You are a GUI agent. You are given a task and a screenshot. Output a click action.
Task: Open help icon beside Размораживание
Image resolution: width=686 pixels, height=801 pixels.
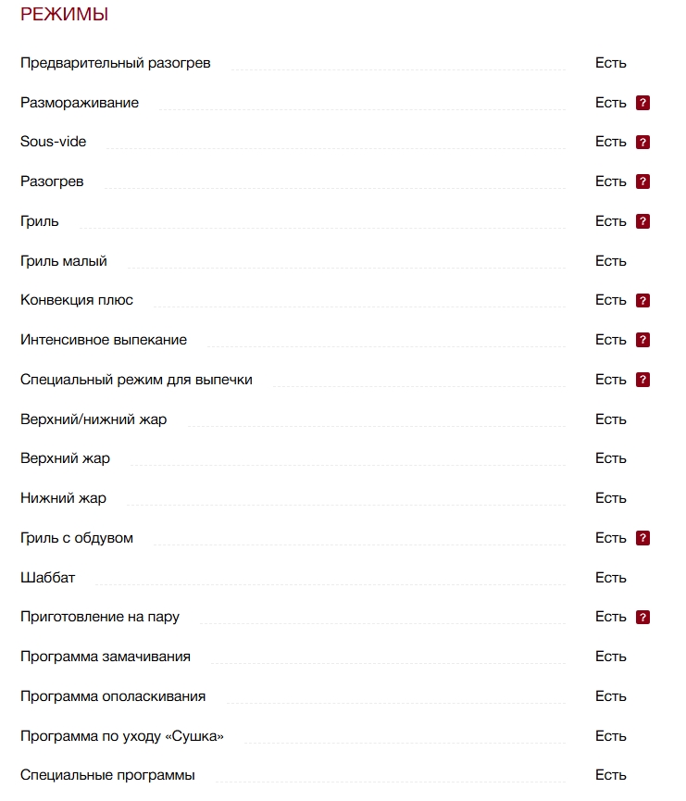642,103
